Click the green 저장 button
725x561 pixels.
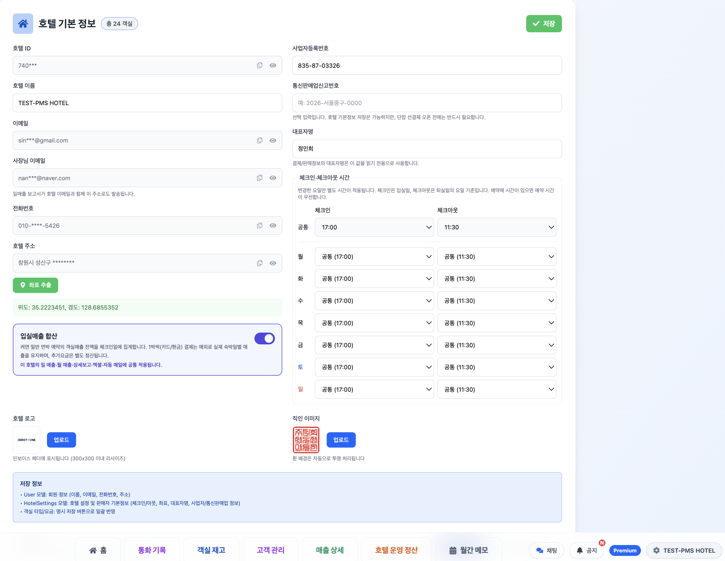[544, 24]
